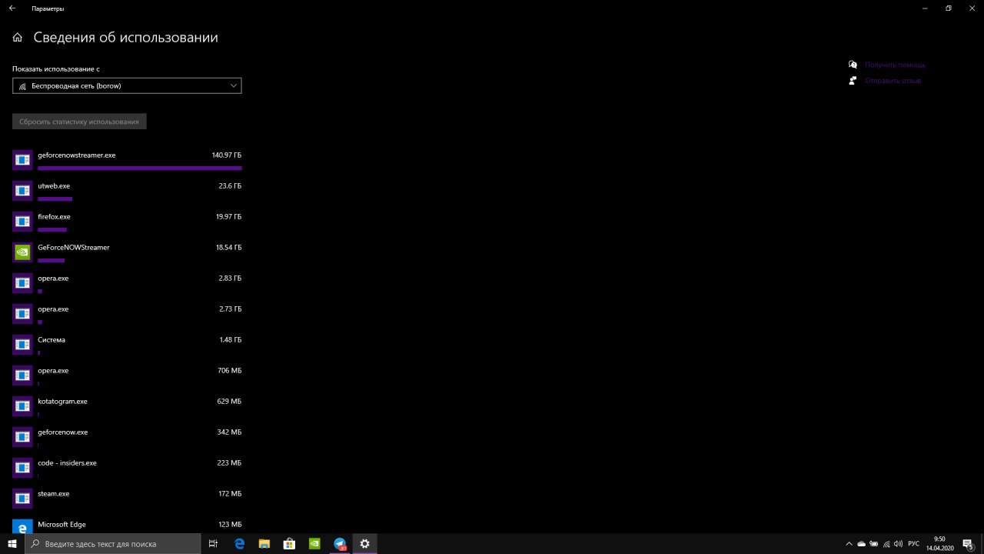Click the geforcenowstreamer.exe app icon
This screenshot has width=984, height=554.
[22, 160]
